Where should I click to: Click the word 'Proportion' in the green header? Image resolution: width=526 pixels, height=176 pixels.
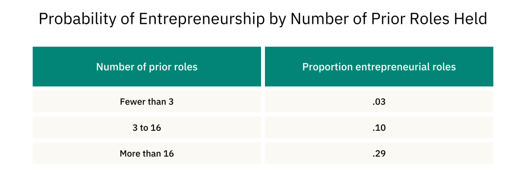(x=327, y=67)
